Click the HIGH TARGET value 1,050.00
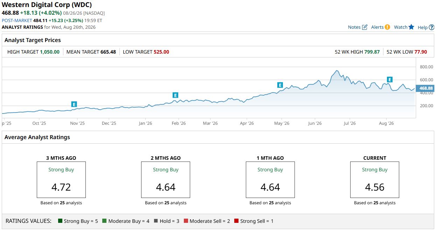This screenshot has height=233, width=436. [x=50, y=52]
